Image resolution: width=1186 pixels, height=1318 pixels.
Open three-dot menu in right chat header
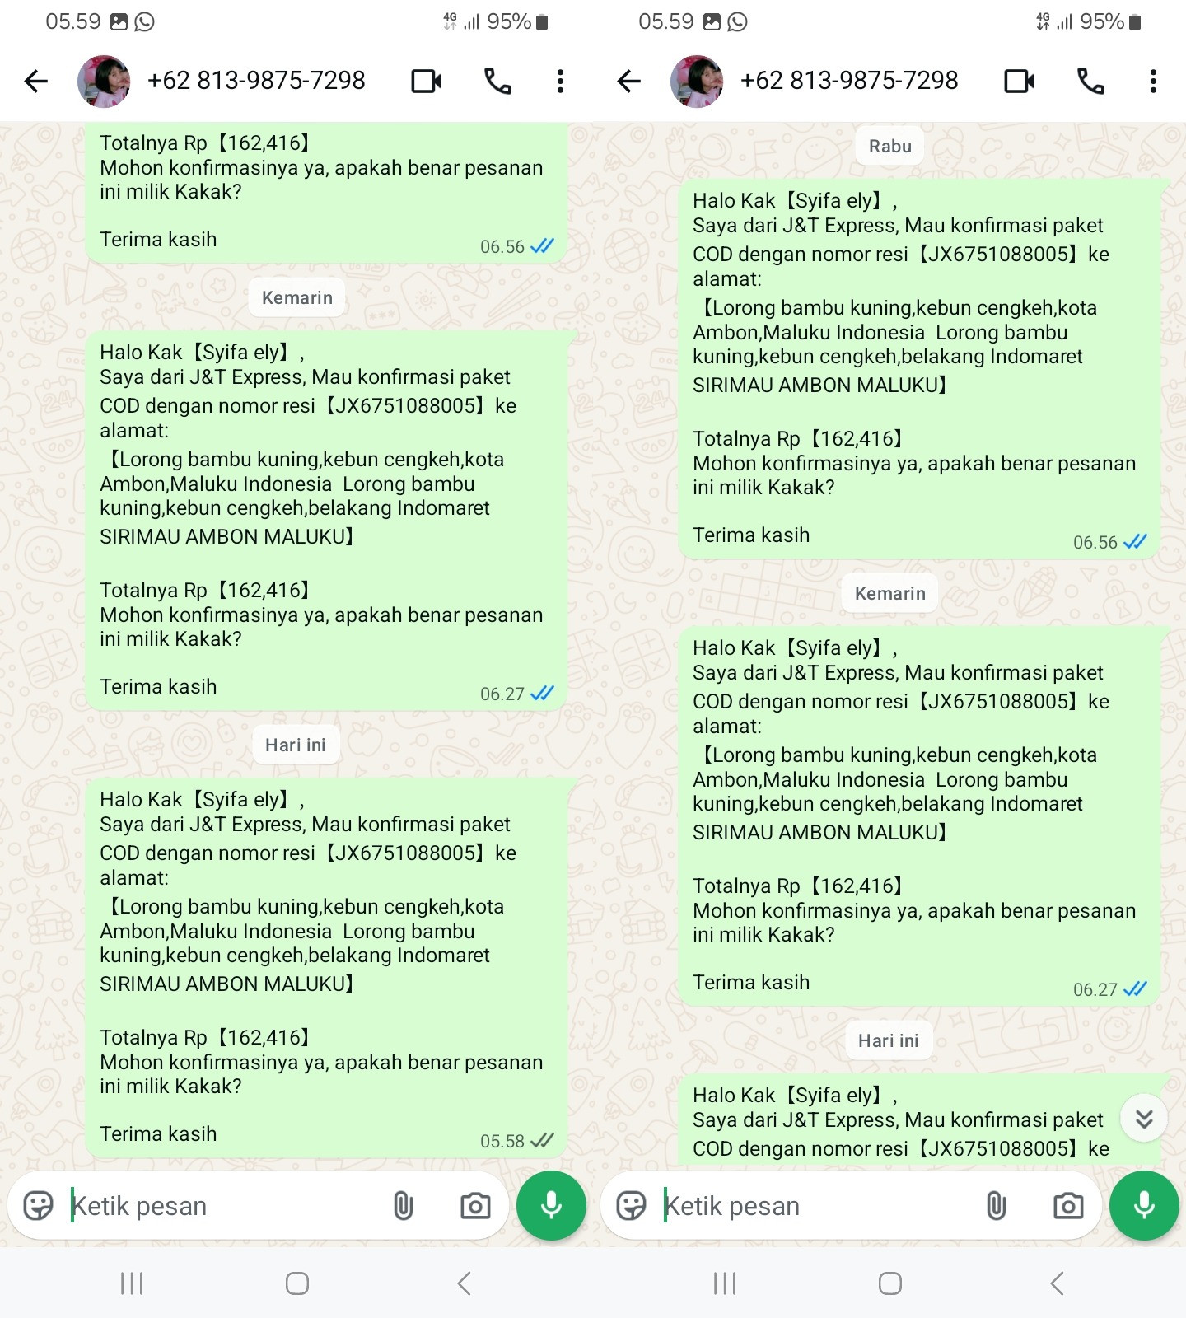[x=1153, y=81]
